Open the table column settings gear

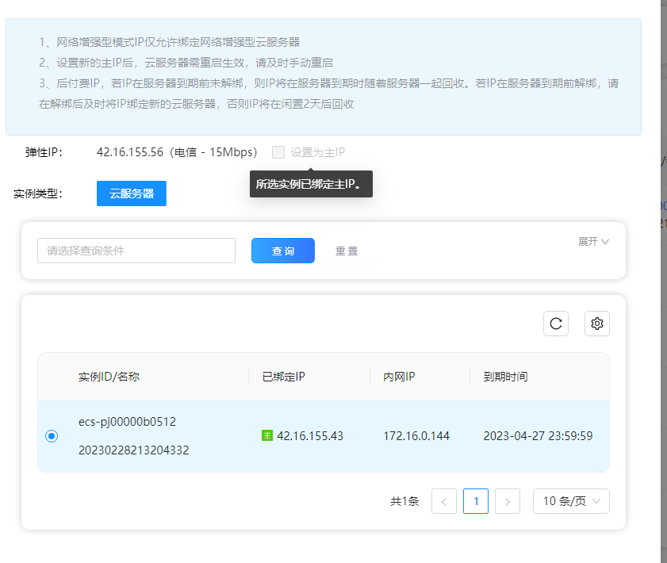click(597, 324)
